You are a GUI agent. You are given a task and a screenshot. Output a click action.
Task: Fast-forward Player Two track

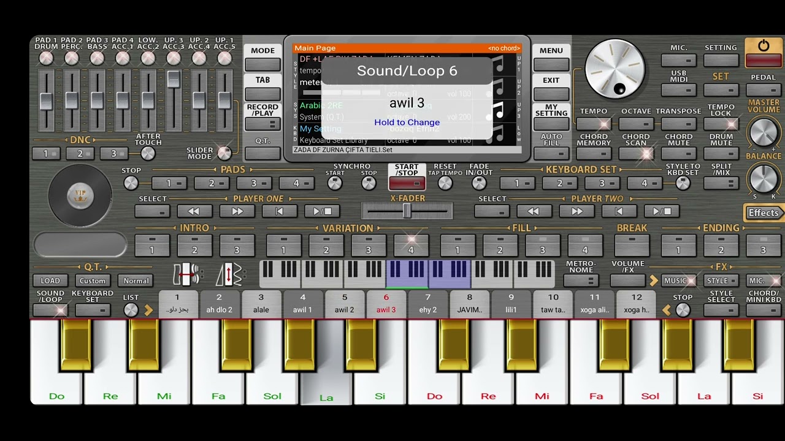[x=576, y=211]
